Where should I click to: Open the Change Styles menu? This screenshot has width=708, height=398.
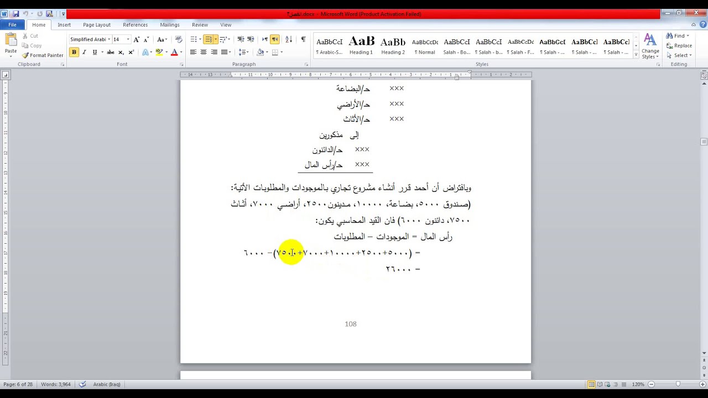650,46
